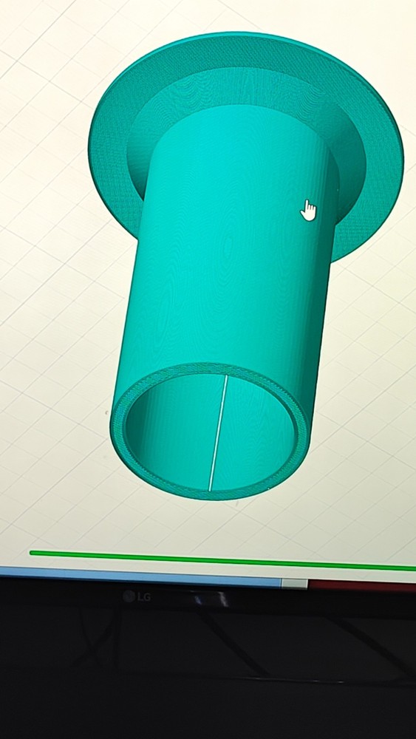Click inside the hollow bore of the tube
416x739 pixels.
click(212, 432)
